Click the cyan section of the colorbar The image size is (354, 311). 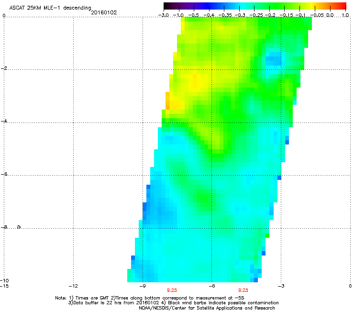(x=243, y=6)
